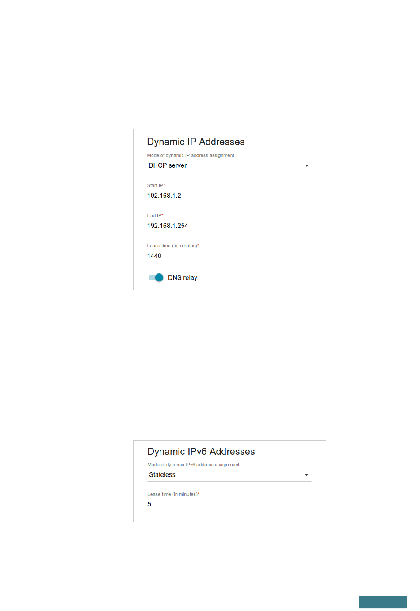Click the lease time field showing 1440
Viewport: 420px width, 611px height.
(x=229, y=256)
